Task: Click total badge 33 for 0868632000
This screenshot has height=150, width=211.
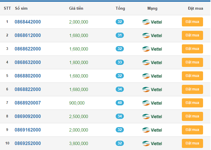Action: (x=120, y=62)
